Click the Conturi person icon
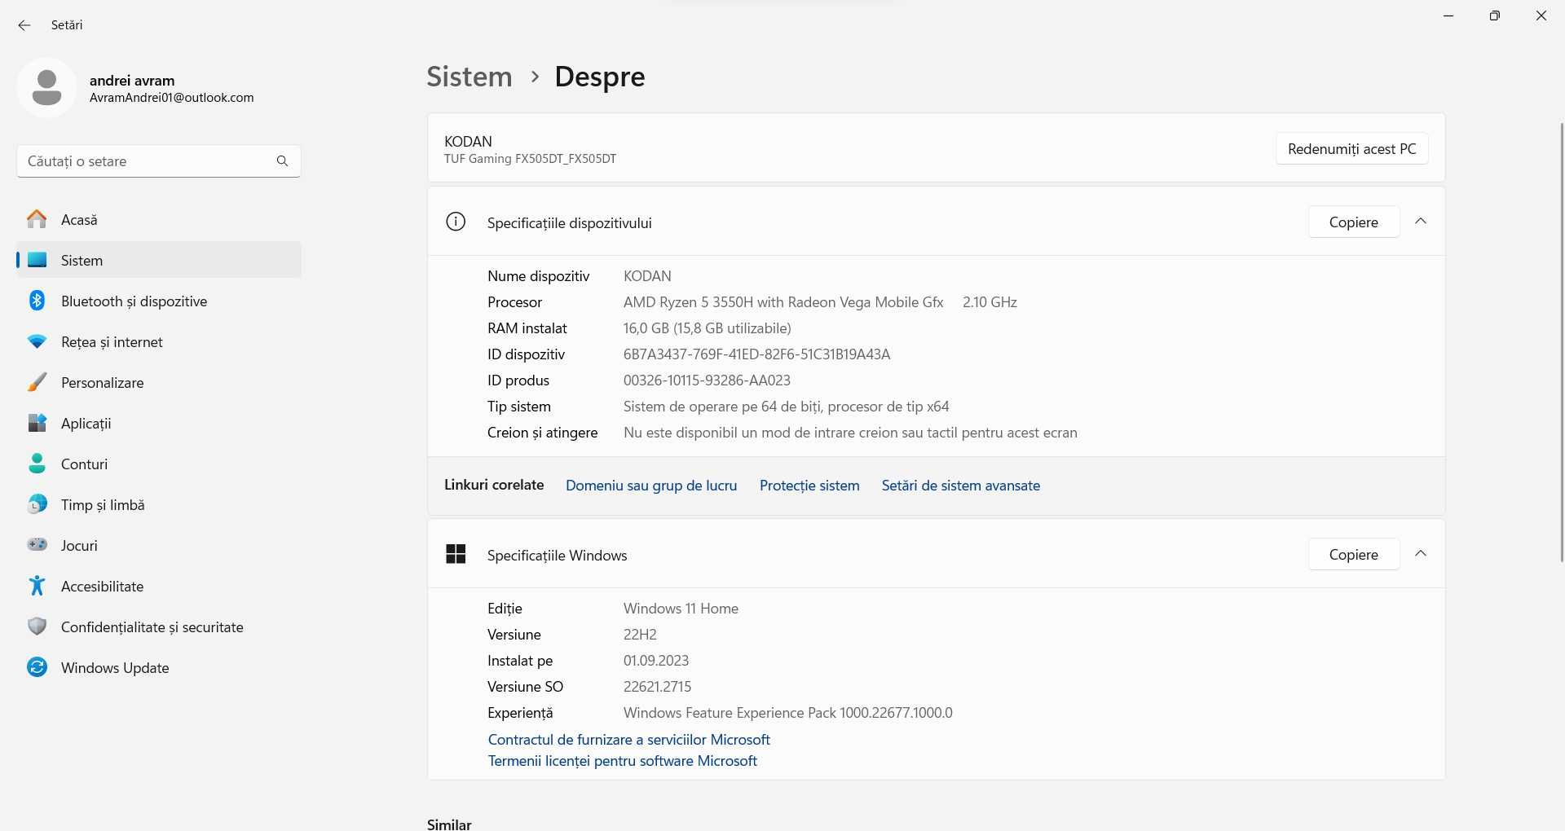1565x831 pixels. 37,464
